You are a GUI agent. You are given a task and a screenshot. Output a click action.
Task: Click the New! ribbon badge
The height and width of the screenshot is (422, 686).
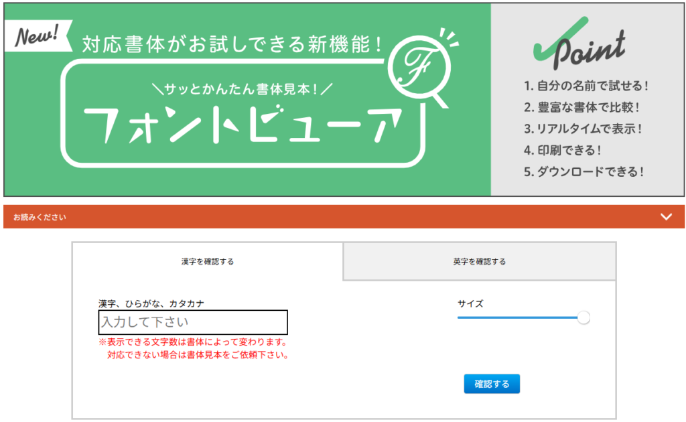[x=38, y=36]
